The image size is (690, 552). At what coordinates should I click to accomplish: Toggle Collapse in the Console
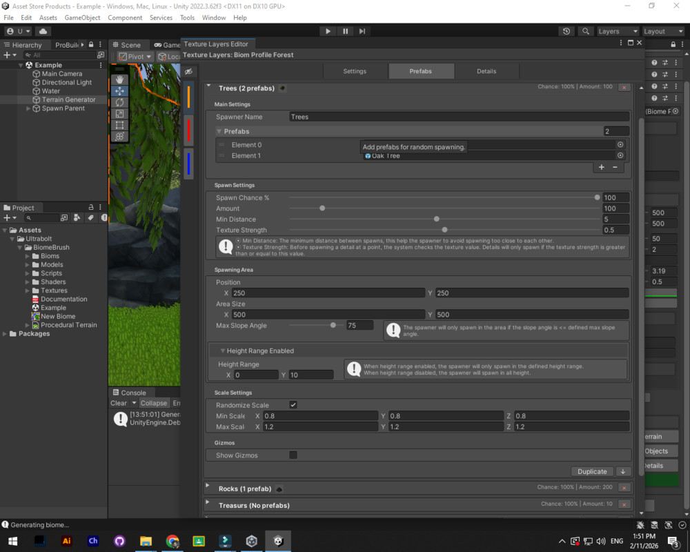coord(154,403)
